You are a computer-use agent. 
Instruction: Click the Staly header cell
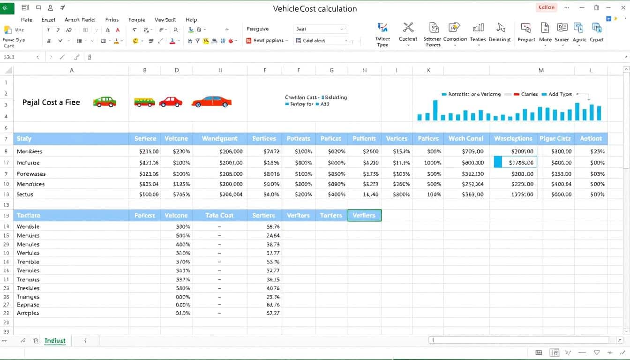coord(71,138)
